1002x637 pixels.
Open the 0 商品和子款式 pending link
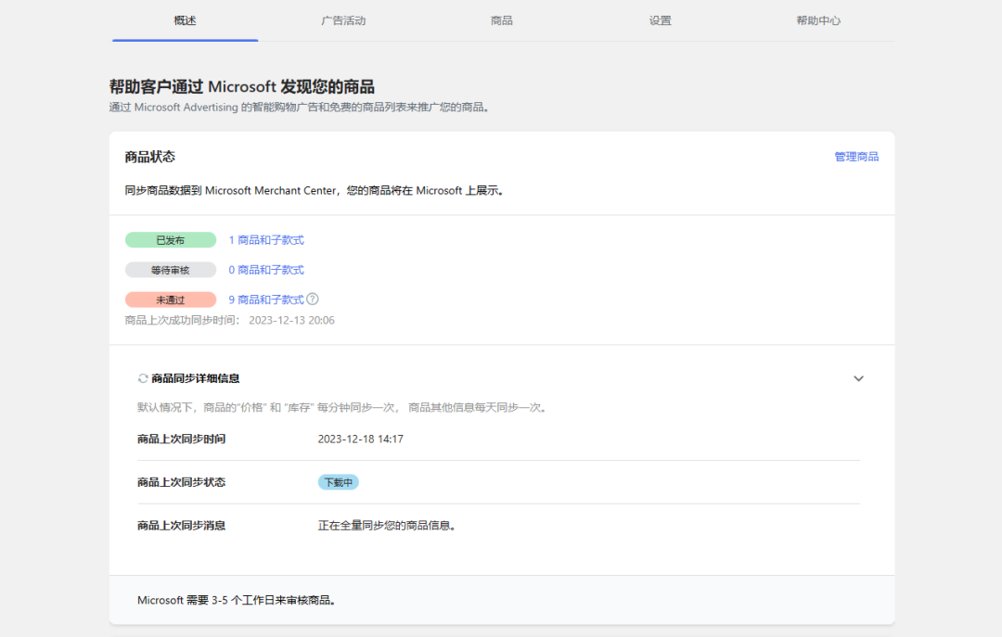coord(266,270)
